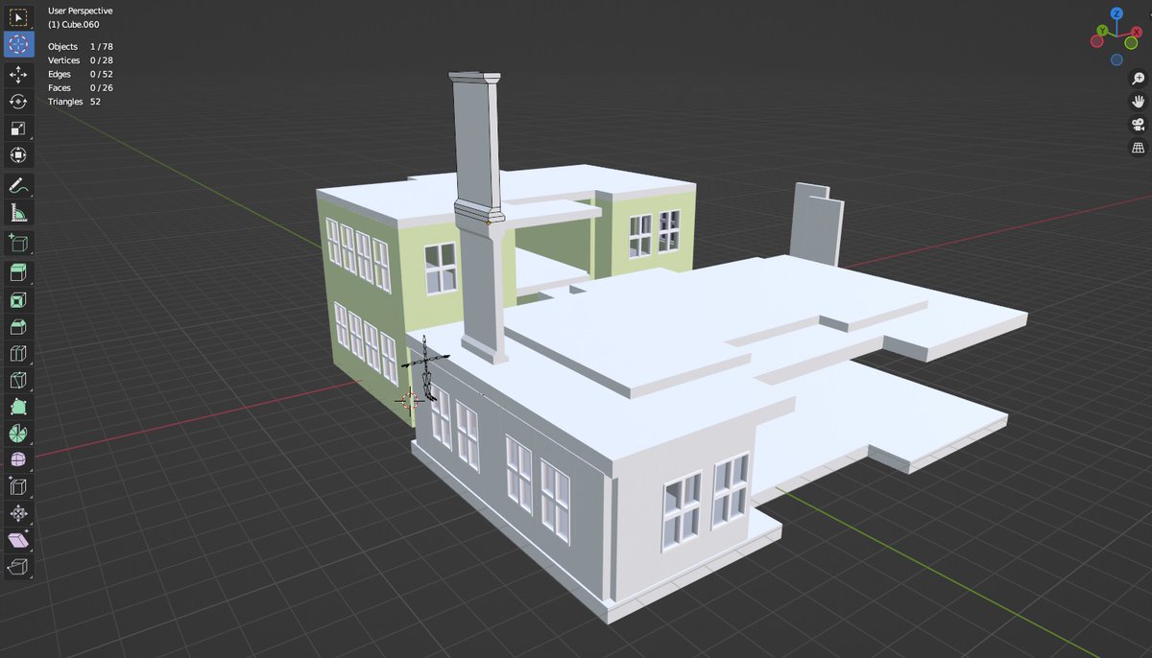Activate the Loop Cut tool
Screen dimensions: 1152x658
click(x=18, y=354)
